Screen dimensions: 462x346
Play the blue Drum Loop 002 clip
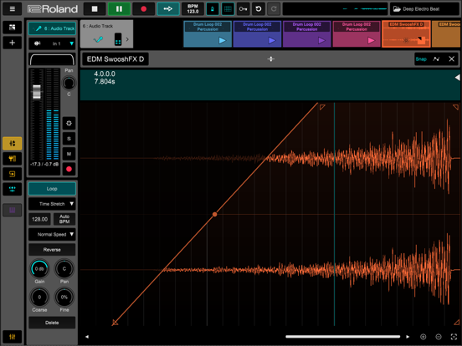tap(222, 40)
